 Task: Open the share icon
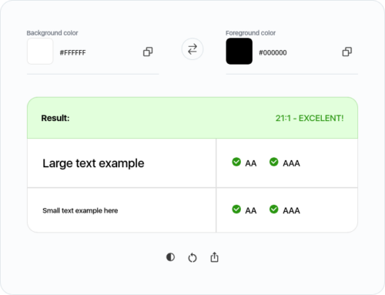point(214,257)
